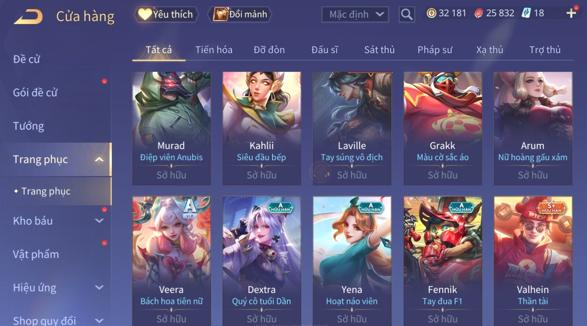Click the golden back arrow icon
Image resolution: width=587 pixels, height=326 pixels.
click(x=28, y=17)
